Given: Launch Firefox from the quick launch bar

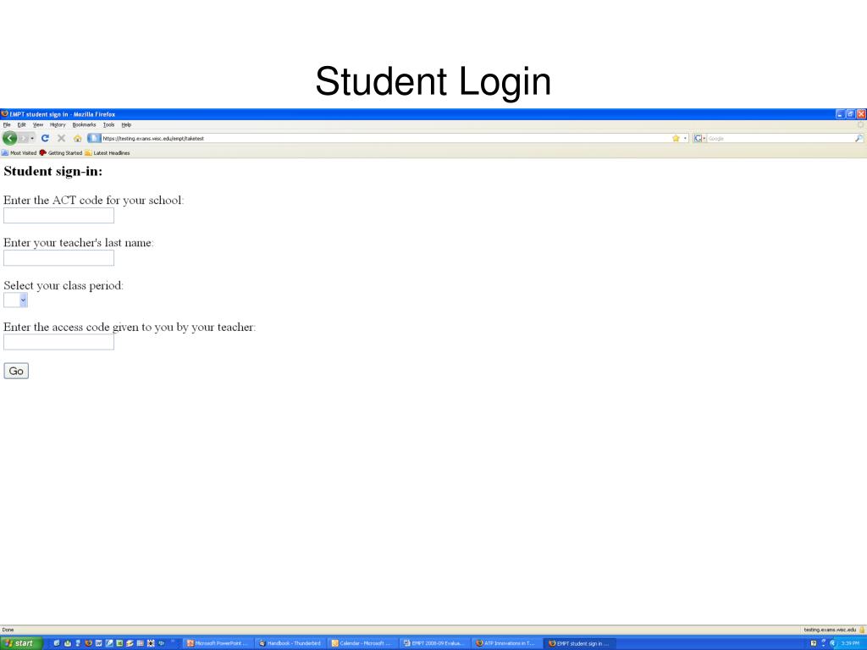Looking at the screenshot, I should (88, 643).
